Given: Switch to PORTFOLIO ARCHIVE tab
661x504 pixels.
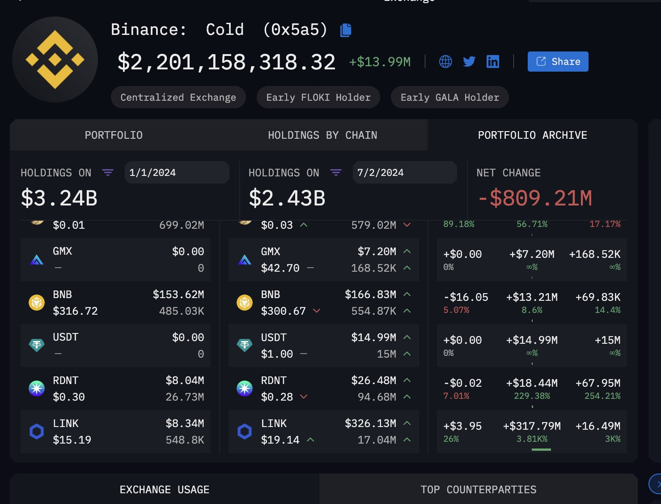Looking at the screenshot, I should (532, 135).
